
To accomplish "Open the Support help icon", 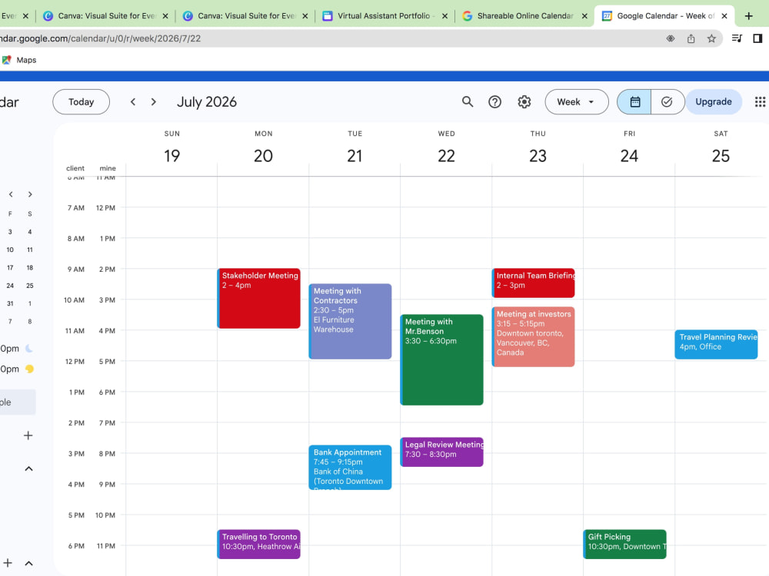I will [494, 102].
